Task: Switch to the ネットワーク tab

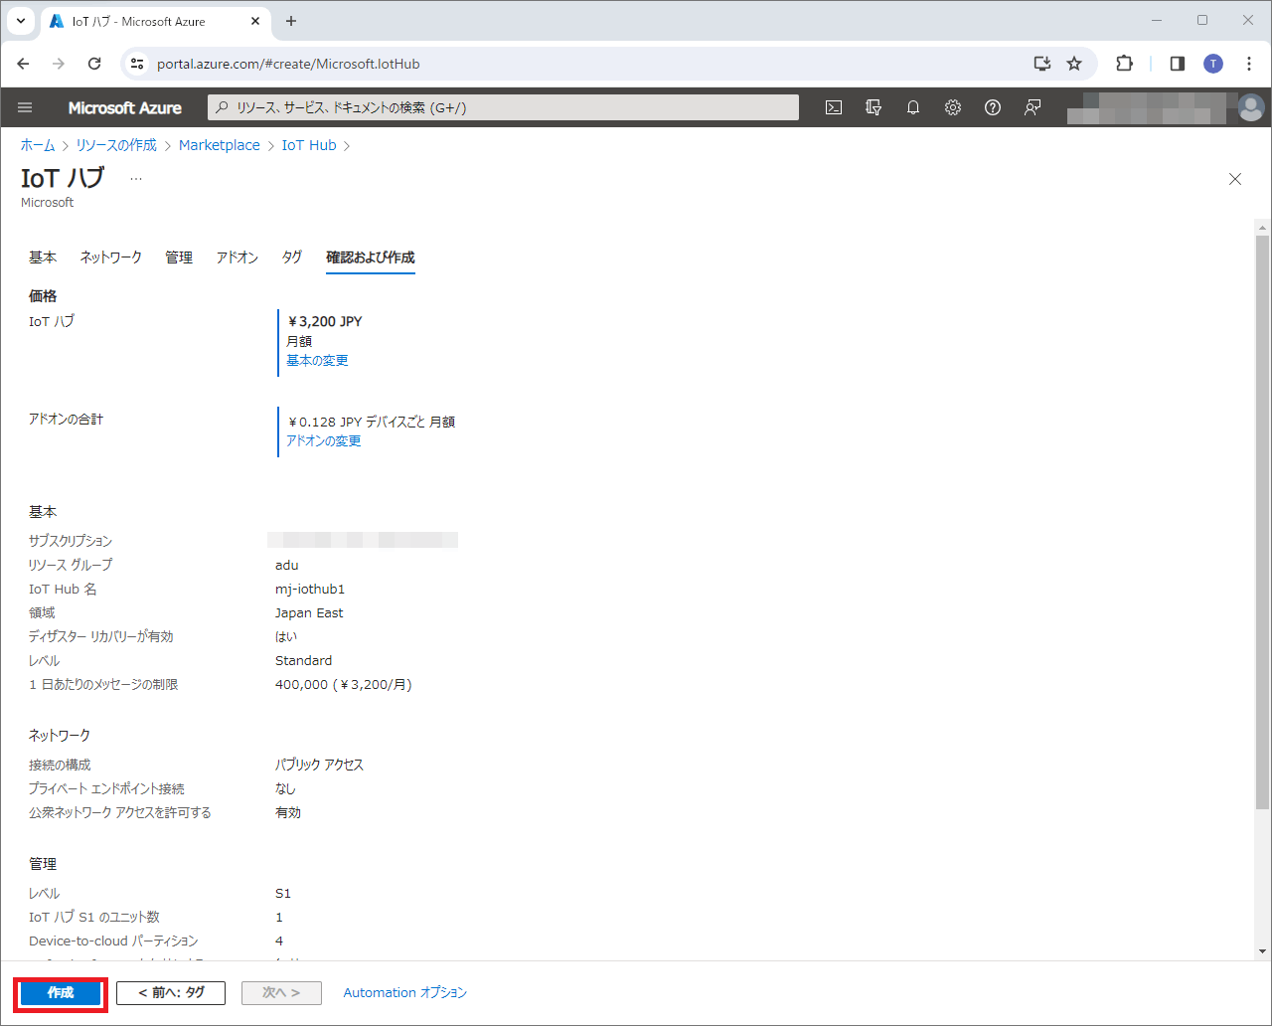Action: pos(111,257)
